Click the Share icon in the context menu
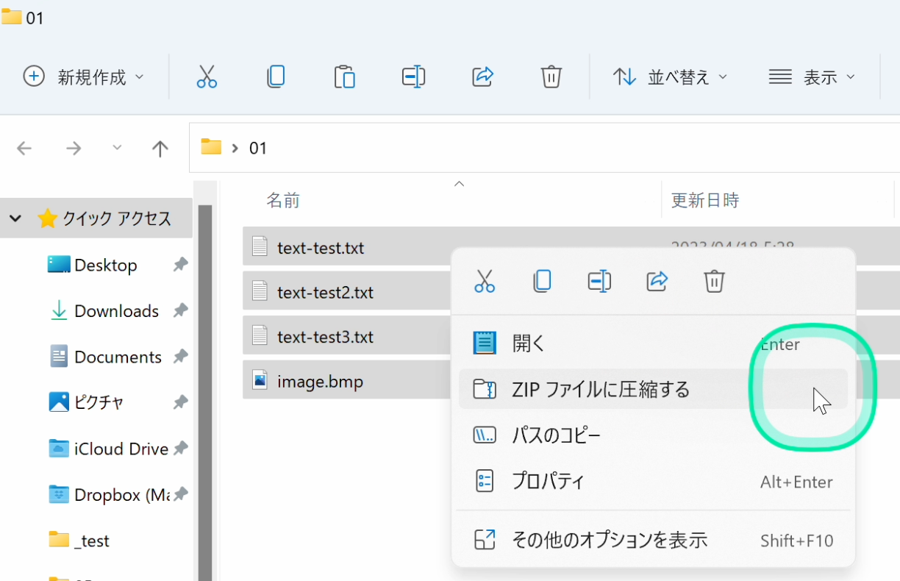The width and height of the screenshot is (900, 581). coord(657,281)
